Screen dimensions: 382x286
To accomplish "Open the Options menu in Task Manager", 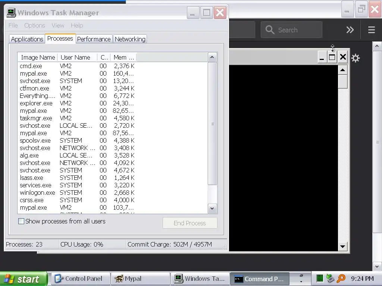I will 35,25.
